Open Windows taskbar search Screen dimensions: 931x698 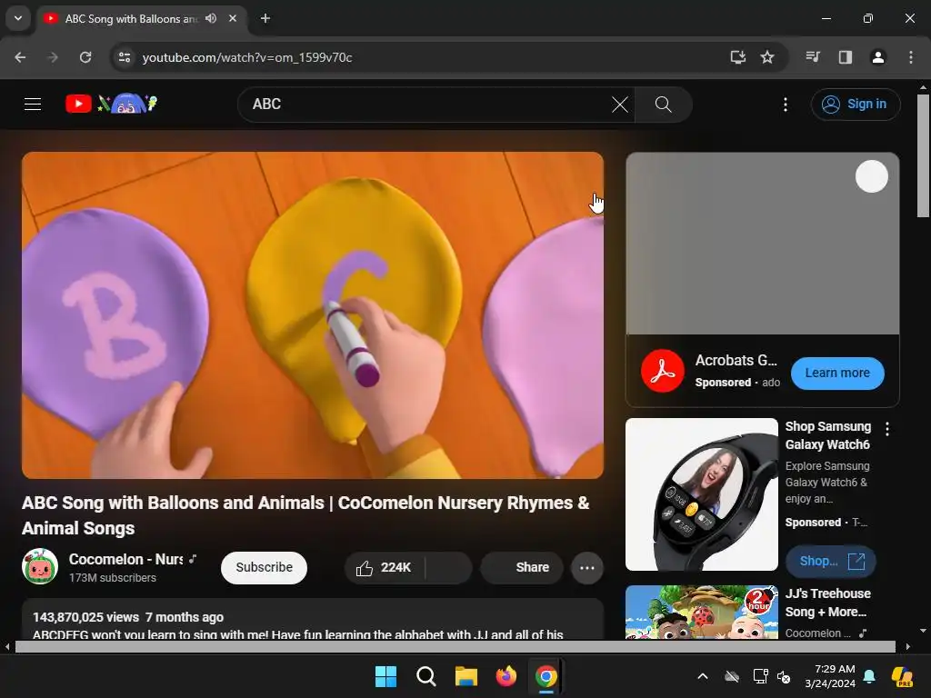coord(425,676)
